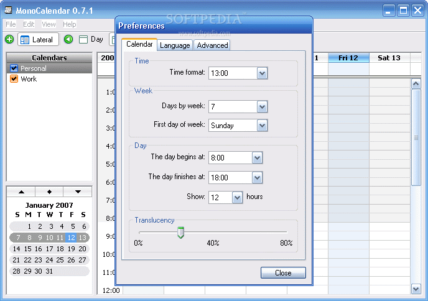The height and width of the screenshot is (301, 428).
Task: Click the Calendars panel header
Action: [49, 58]
